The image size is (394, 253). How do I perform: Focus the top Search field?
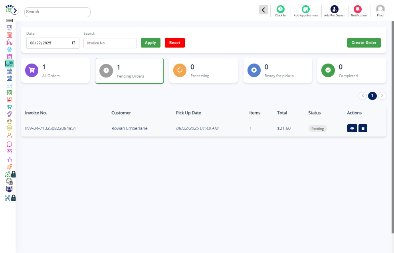[x=57, y=12]
